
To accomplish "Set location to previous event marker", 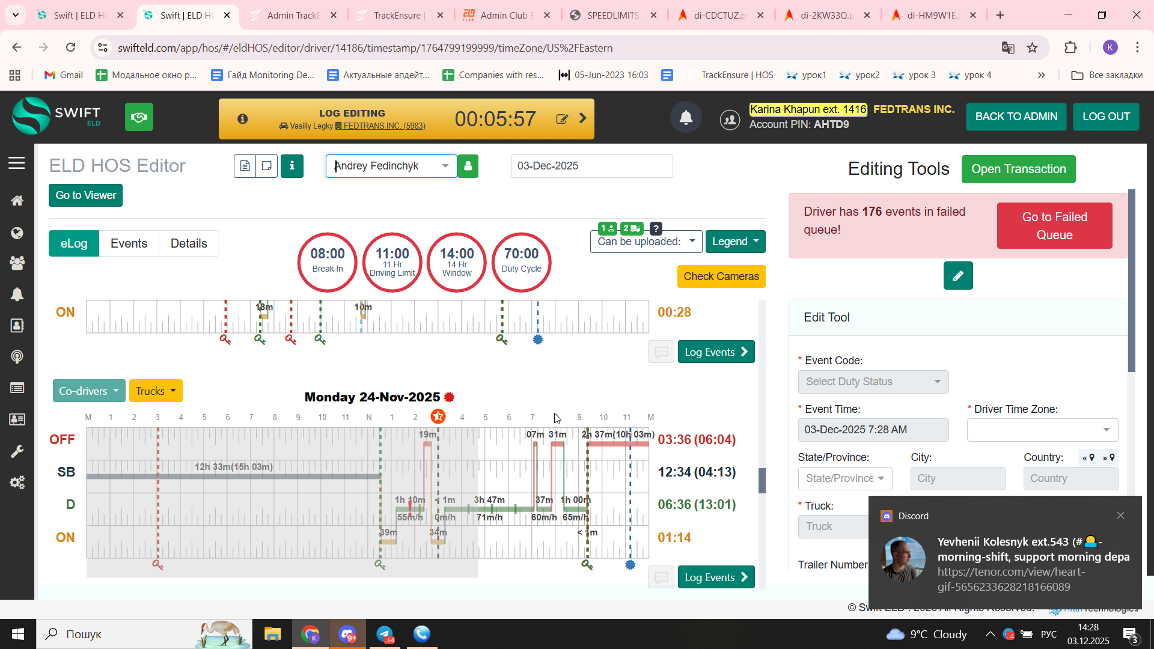I will (1088, 458).
